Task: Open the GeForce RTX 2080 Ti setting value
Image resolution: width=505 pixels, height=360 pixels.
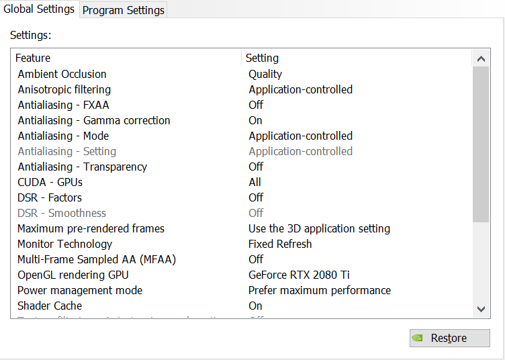Action: (x=299, y=275)
